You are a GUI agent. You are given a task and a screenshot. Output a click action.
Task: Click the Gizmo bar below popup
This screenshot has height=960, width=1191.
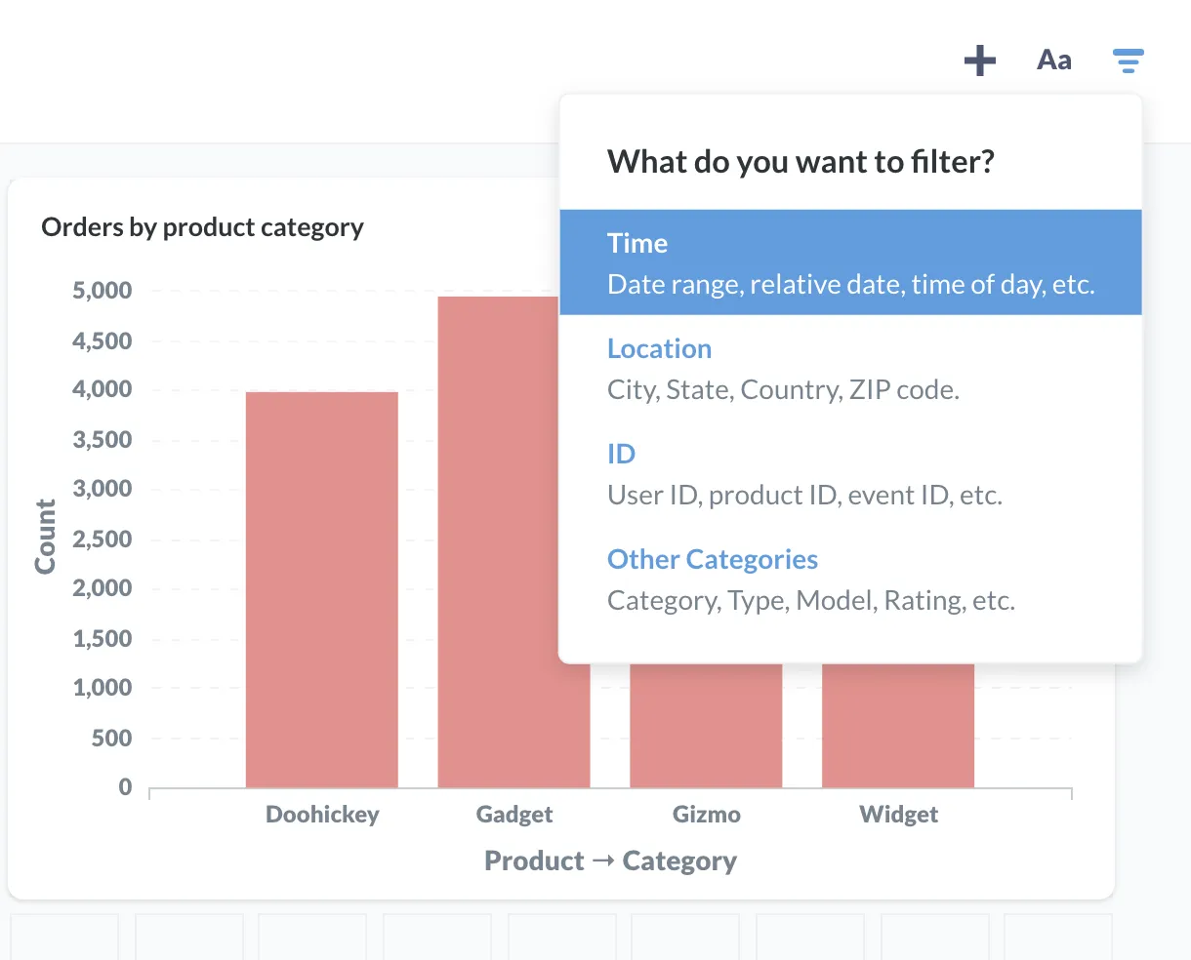click(x=706, y=725)
